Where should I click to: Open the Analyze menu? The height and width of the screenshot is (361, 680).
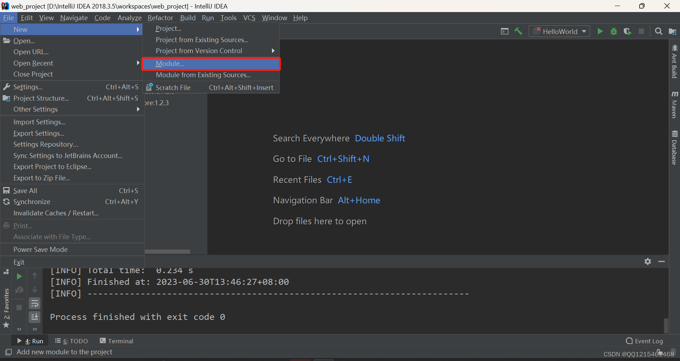tap(130, 18)
